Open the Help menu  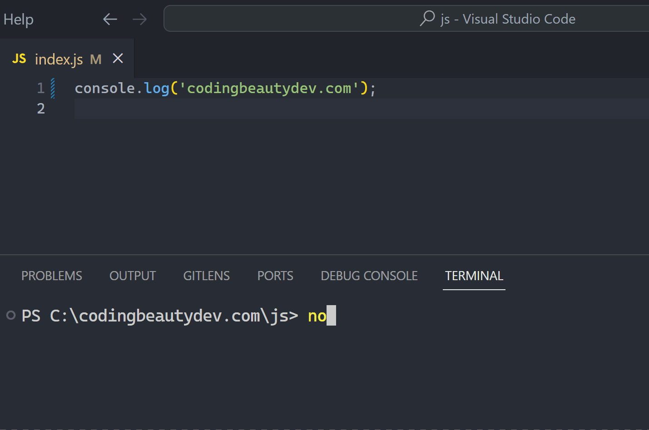pyautogui.click(x=18, y=19)
